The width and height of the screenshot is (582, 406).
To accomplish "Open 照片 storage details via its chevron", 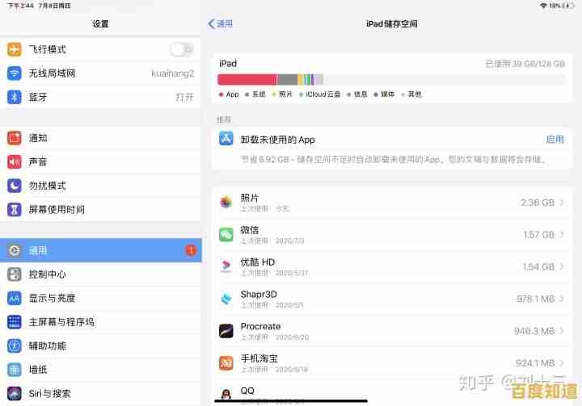I will 562,203.
